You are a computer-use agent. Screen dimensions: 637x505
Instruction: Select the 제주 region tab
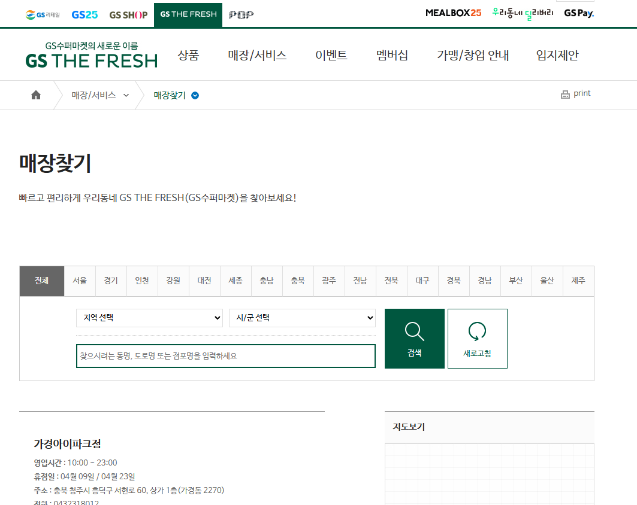pyautogui.click(x=578, y=281)
